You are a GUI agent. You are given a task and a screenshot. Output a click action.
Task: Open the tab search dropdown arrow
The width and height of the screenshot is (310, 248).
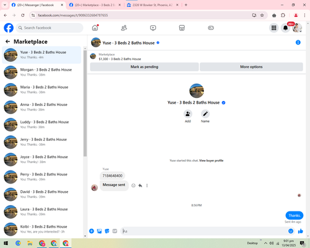coord(5,5)
